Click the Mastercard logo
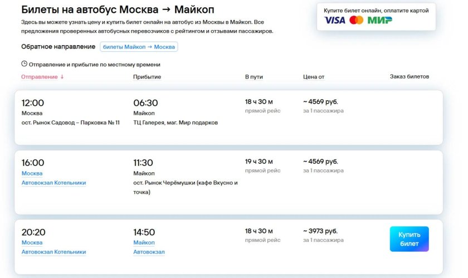Screen dimensions: 468x278 point(357,20)
